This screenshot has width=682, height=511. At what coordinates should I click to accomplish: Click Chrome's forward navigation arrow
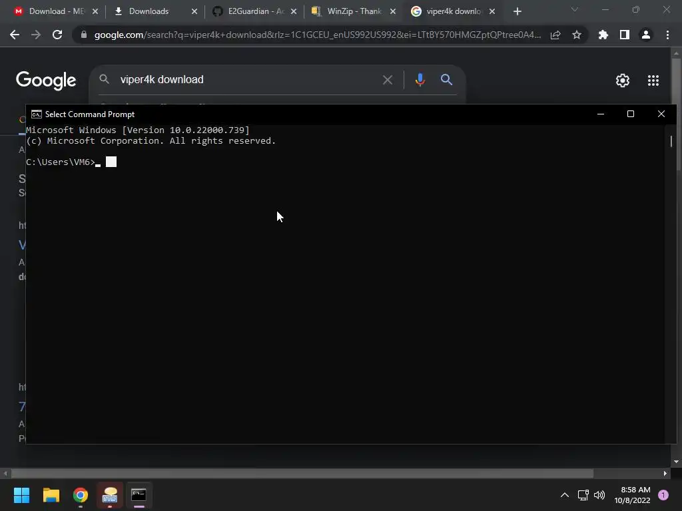click(36, 35)
